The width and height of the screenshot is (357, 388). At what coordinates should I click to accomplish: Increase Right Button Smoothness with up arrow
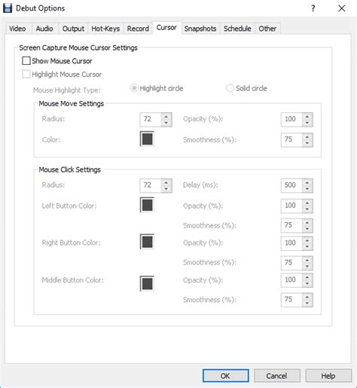click(x=307, y=260)
